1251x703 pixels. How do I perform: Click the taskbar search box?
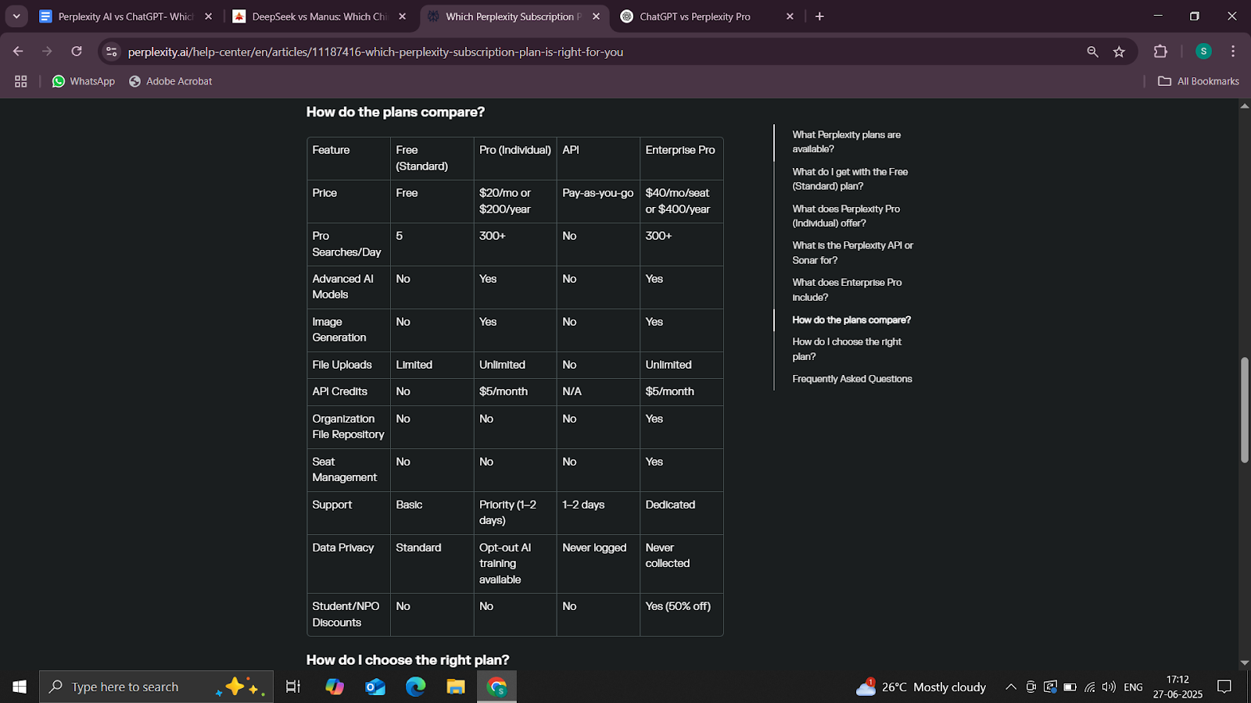coord(156,687)
